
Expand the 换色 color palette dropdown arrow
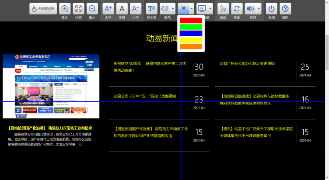[x=173, y=9]
